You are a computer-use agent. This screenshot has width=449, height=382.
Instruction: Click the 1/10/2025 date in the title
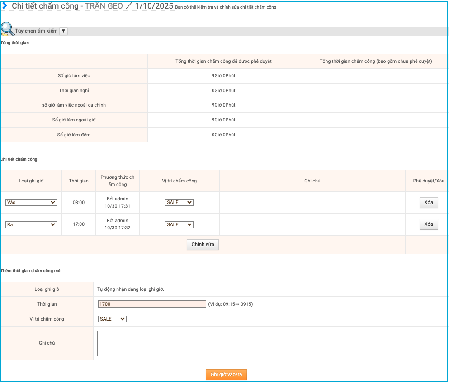[x=154, y=6]
